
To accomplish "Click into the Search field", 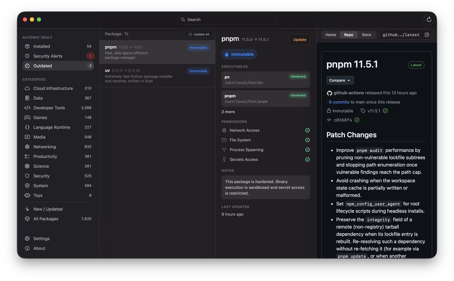I will 227,19.
